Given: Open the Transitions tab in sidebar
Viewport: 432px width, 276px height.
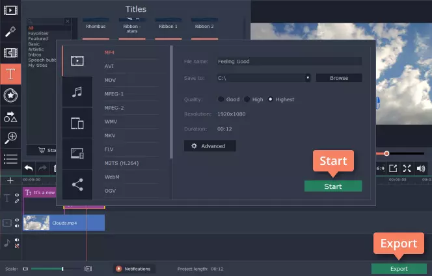Looking at the screenshot, I should pos(10,53).
